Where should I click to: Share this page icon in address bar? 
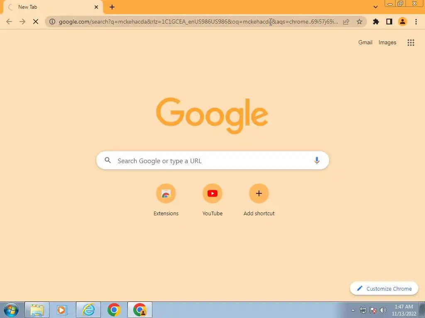click(x=346, y=22)
